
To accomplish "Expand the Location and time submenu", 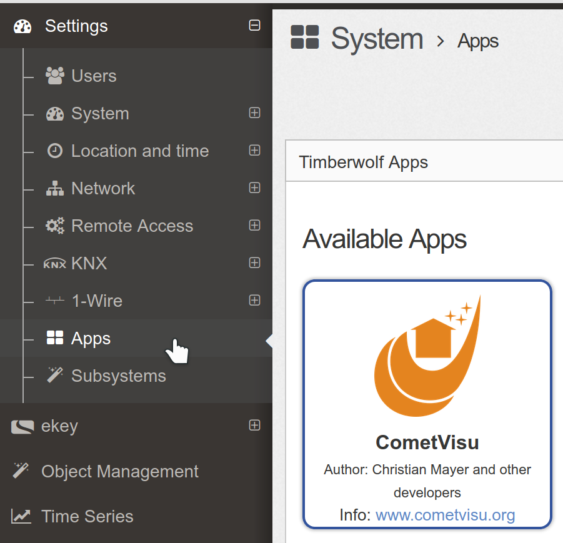I will (x=254, y=150).
